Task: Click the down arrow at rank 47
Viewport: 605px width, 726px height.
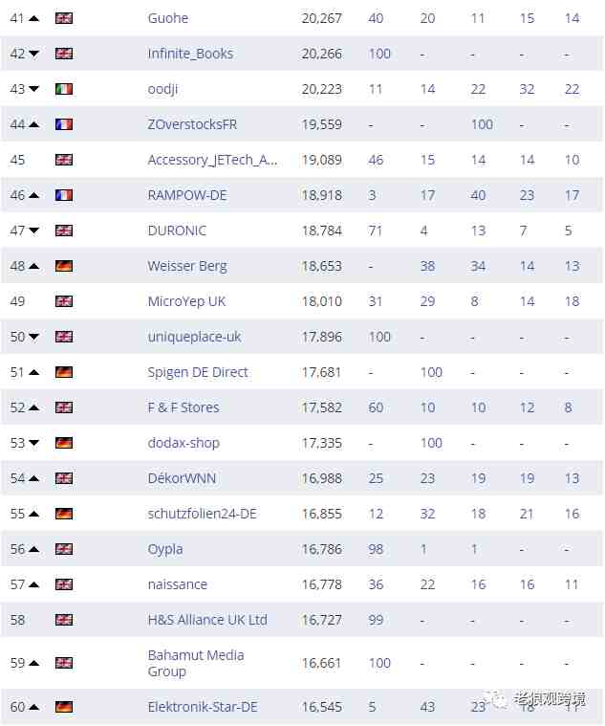Action: coord(33,231)
